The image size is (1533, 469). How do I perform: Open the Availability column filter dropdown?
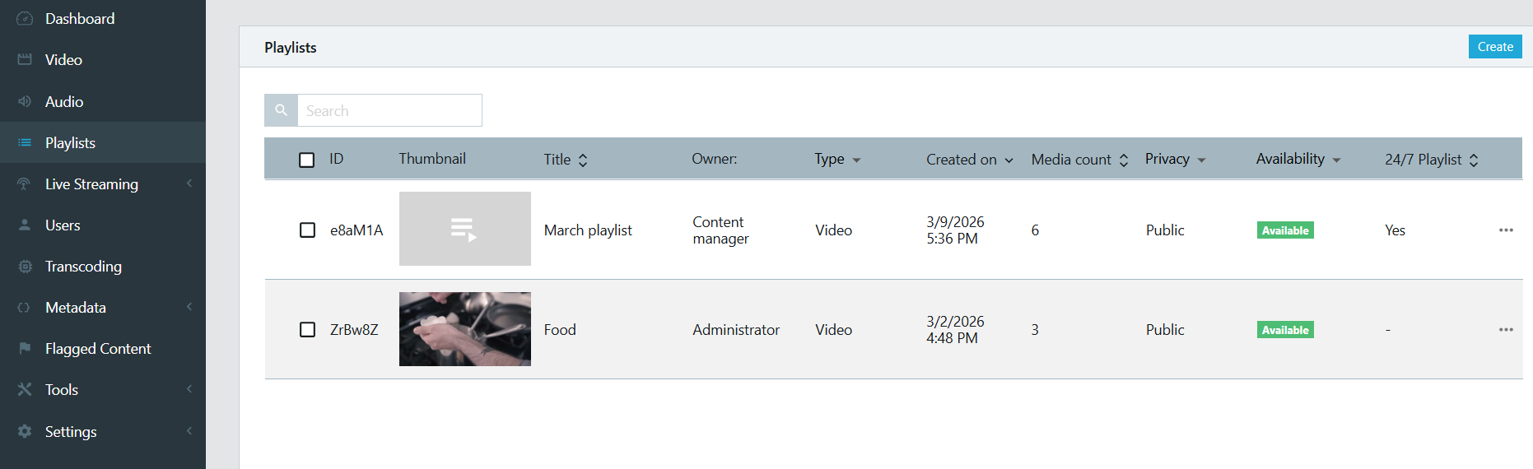1336,160
